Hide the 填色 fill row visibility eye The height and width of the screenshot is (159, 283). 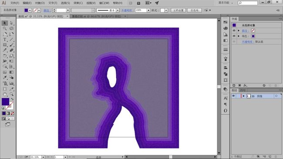(234, 36)
